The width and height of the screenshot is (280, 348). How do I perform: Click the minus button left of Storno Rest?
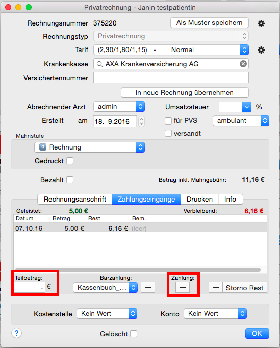[216, 288]
